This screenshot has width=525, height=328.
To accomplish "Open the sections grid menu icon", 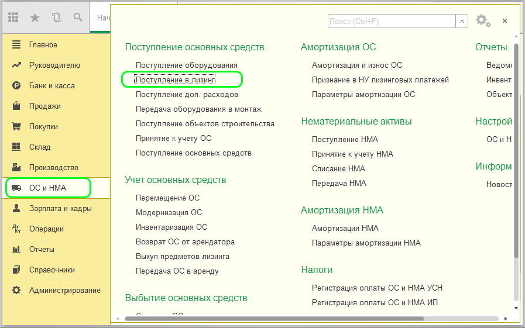I will tap(13, 18).
